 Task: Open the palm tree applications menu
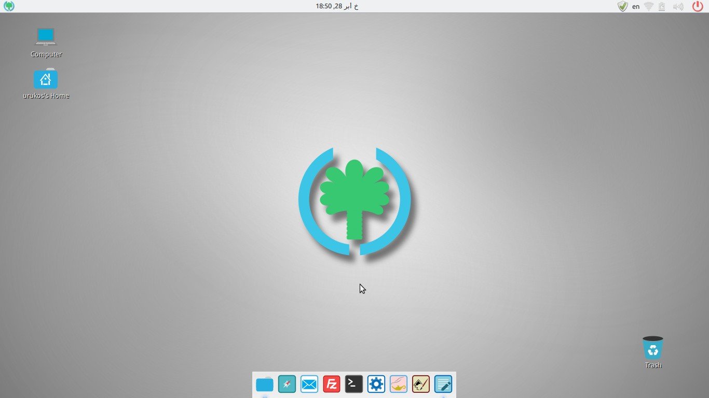pos(9,6)
